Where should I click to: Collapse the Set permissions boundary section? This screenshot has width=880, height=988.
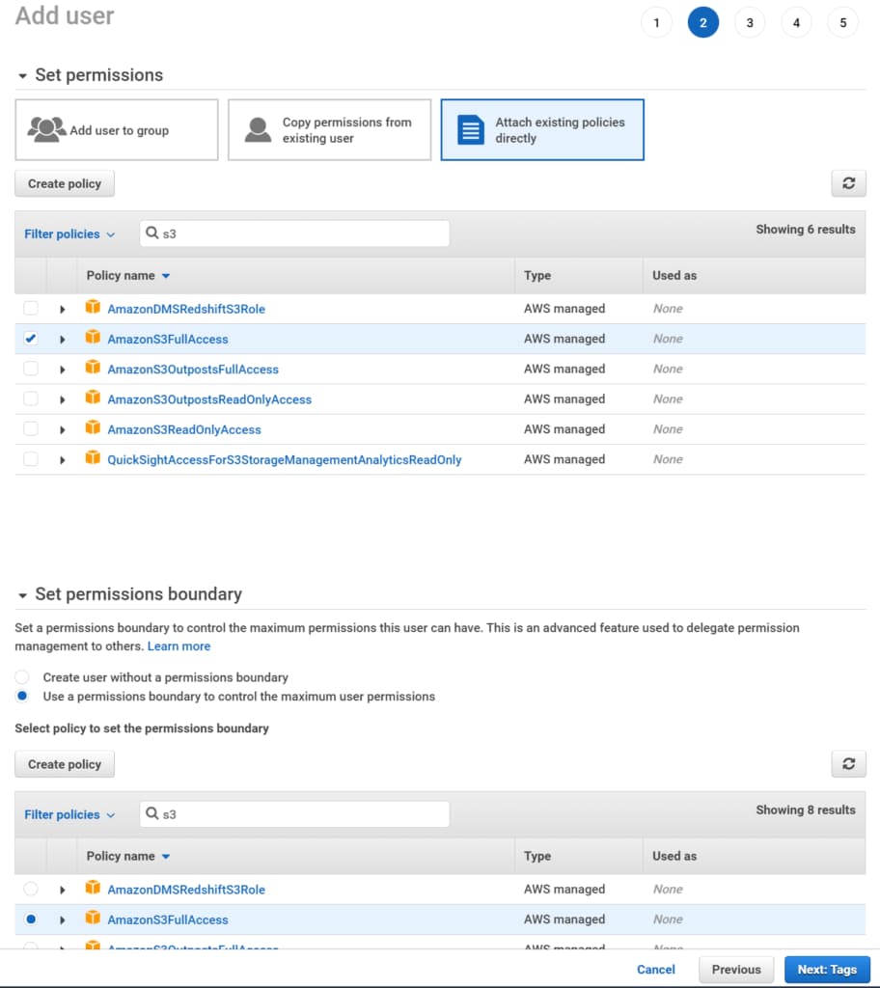[x=23, y=594]
